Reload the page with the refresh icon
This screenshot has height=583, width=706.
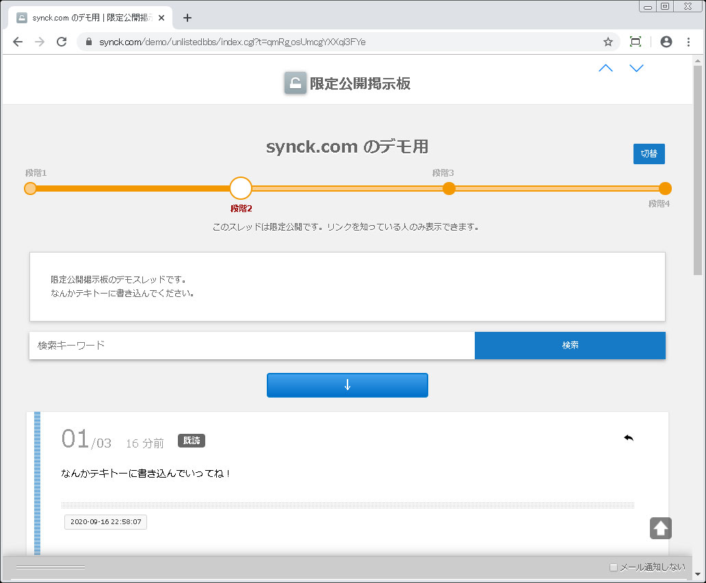tap(62, 42)
